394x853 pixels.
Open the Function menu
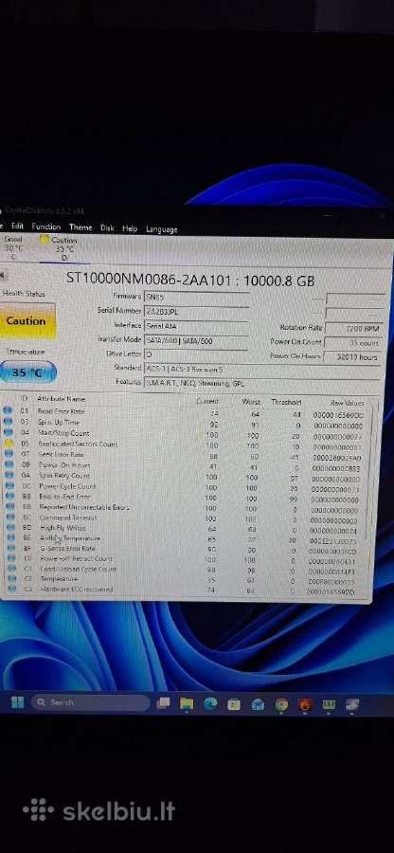(x=46, y=227)
